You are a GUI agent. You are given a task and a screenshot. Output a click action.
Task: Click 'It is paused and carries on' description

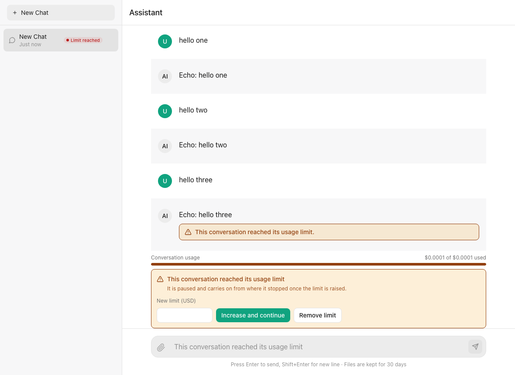257,289
